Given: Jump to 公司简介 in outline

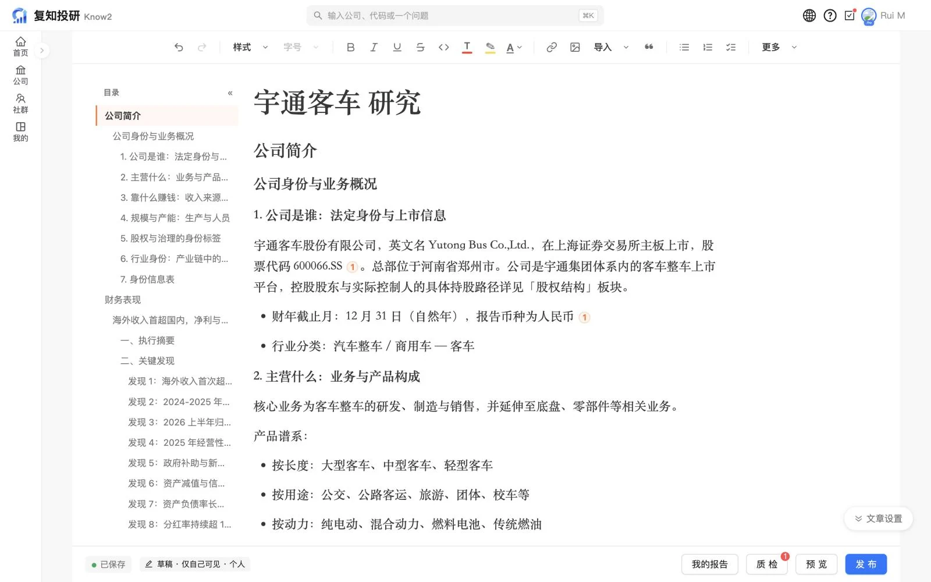Looking at the screenshot, I should (x=167, y=116).
